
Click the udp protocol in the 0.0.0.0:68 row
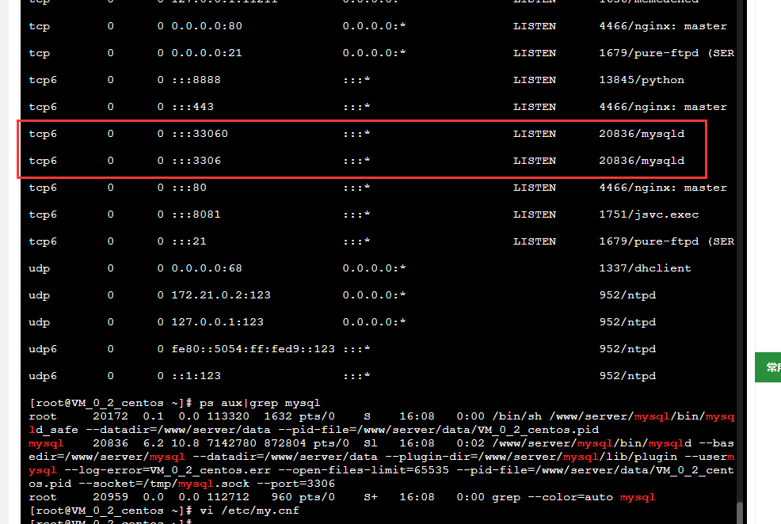point(40,268)
